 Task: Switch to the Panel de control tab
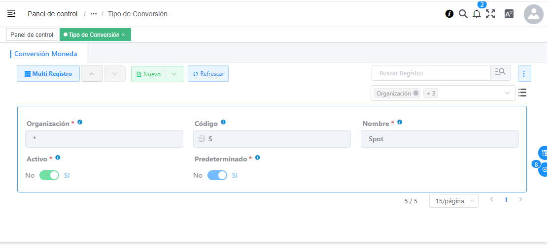32,35
